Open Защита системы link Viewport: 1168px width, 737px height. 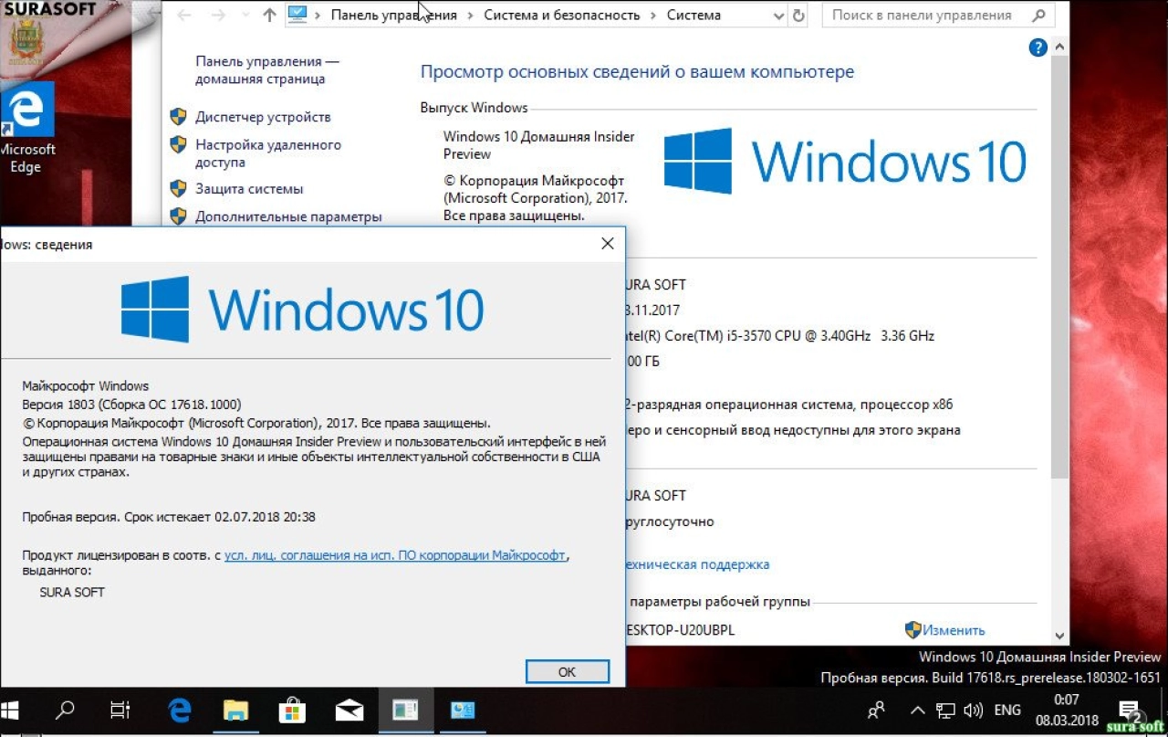pyautogui.click(x=249, y=189)
